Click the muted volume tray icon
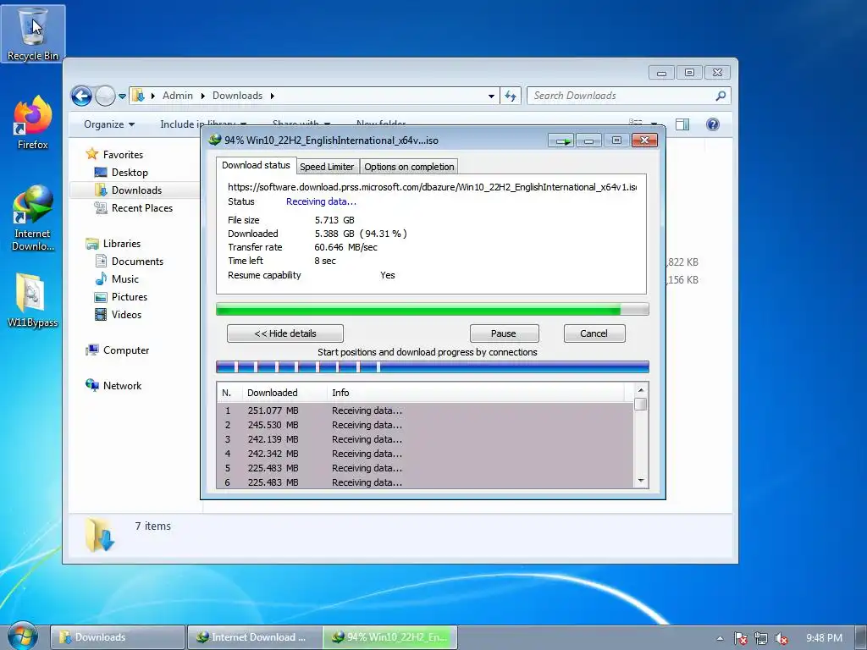867x650 pixels. pyautogui.click(x=781, y=638)
